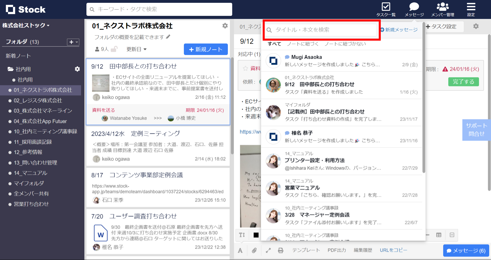Expand the note editor to fullscreen
491x260 pixels.
(268, 250)
